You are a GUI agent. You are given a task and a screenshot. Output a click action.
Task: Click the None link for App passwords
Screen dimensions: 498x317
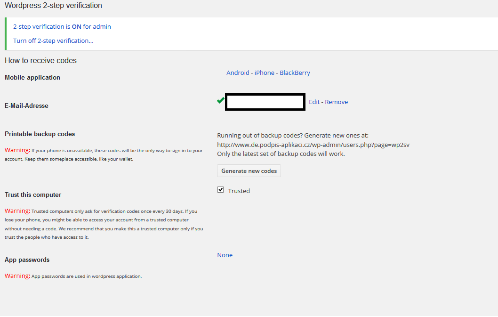[x=225, y=255]
